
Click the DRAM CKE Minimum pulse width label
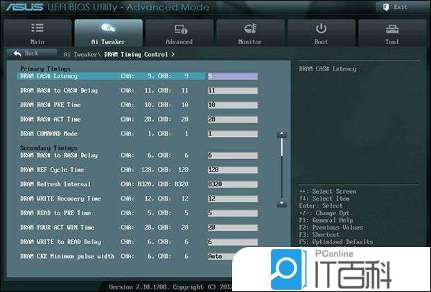[67, 256]
